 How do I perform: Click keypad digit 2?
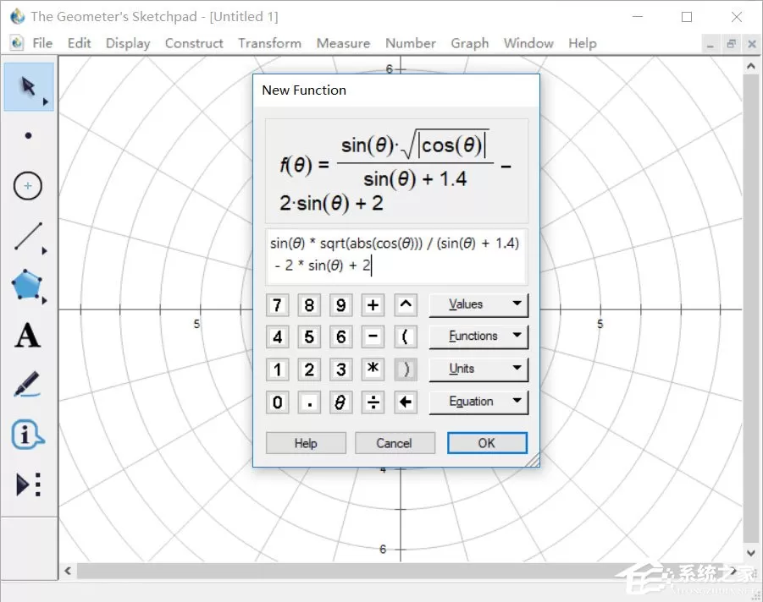point(309,369)
